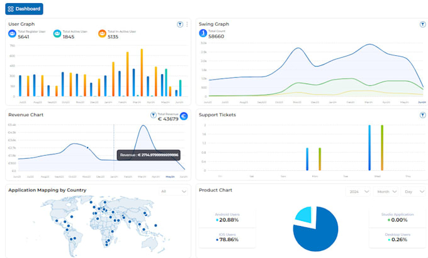
Task: Click the light blue pie chart slice
Action: pos(305,214)
